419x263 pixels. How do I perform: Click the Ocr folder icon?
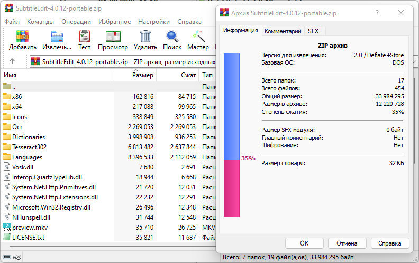coord(7,126)
